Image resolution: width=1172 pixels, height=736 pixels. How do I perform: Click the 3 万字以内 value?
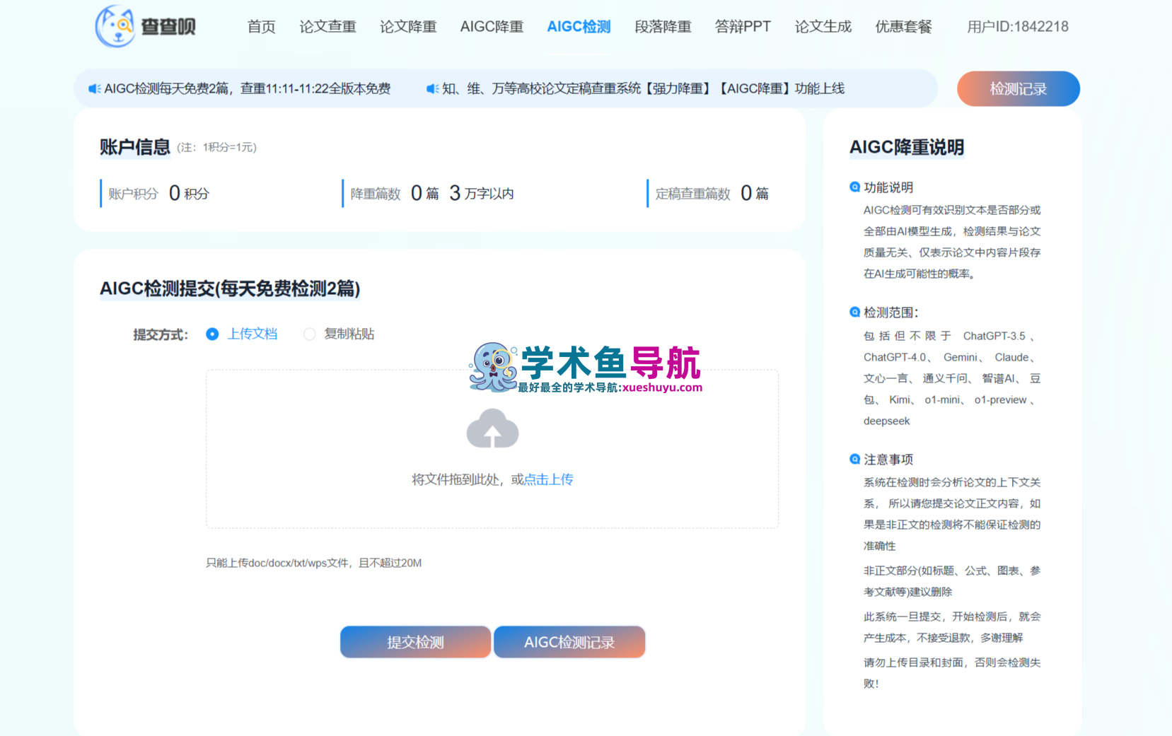coord(482,194)
